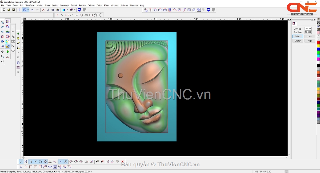Viewport: 320px width, 173px height.
Task: Toggle the intersection snap button
Action: [x=35, y=162]
